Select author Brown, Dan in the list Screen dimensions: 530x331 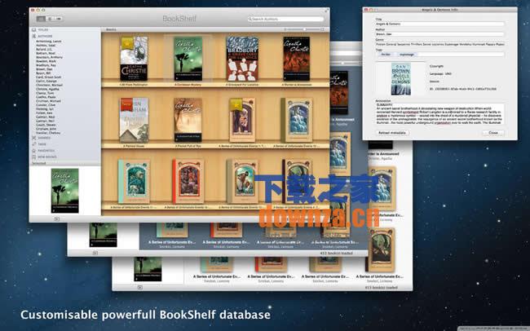(44, 69)
